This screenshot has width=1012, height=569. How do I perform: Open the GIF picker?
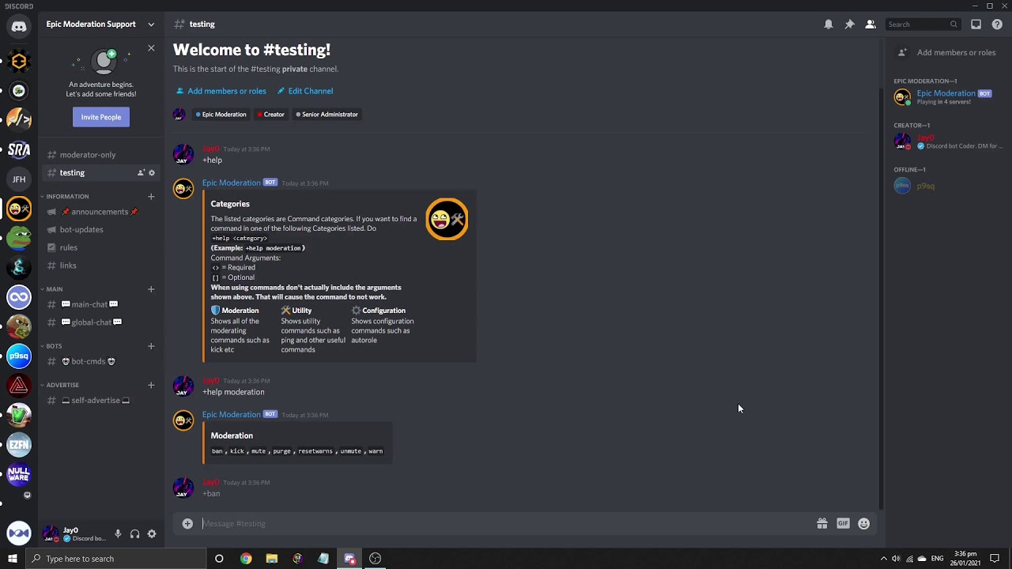[x=843, y=523]
